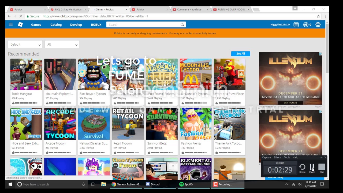Open Mountain Exploration game thumbnail

pyautogui.click(x=60, y=74)
